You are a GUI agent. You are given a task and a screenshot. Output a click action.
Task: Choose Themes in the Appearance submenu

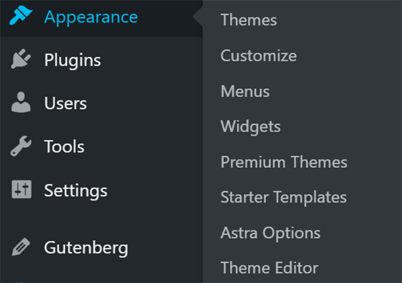pos(249,20)
